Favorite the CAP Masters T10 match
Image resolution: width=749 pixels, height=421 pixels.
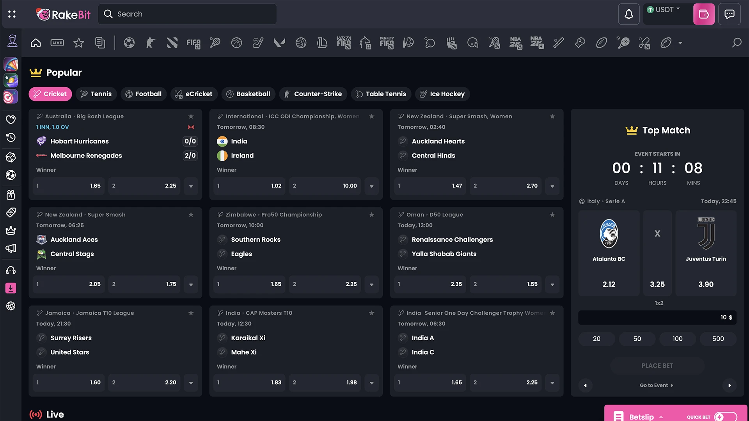371,313
